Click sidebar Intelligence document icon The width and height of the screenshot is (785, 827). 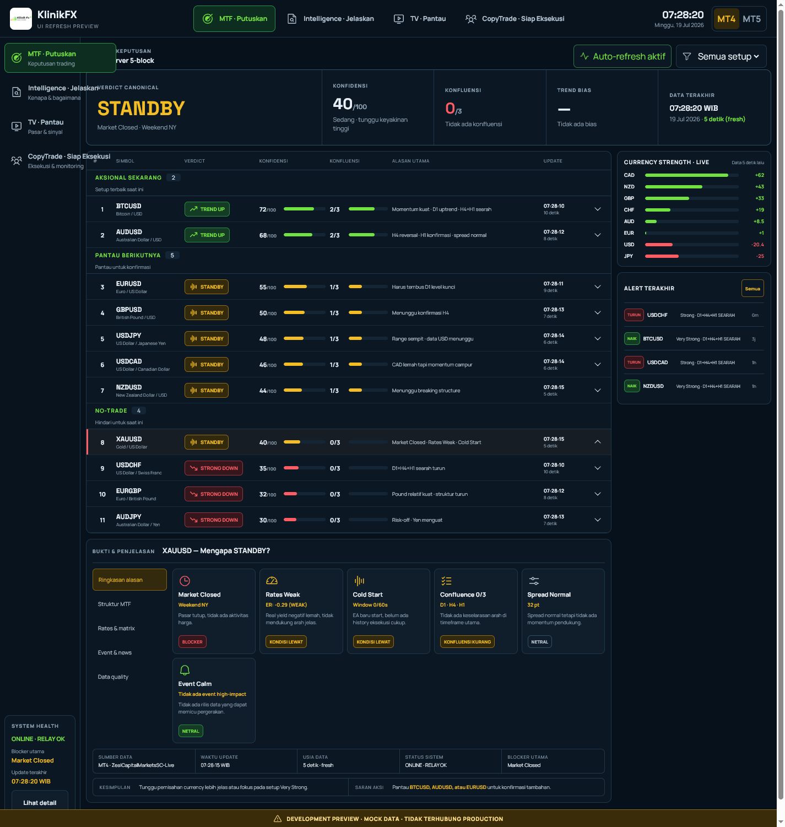coord(17,92)
